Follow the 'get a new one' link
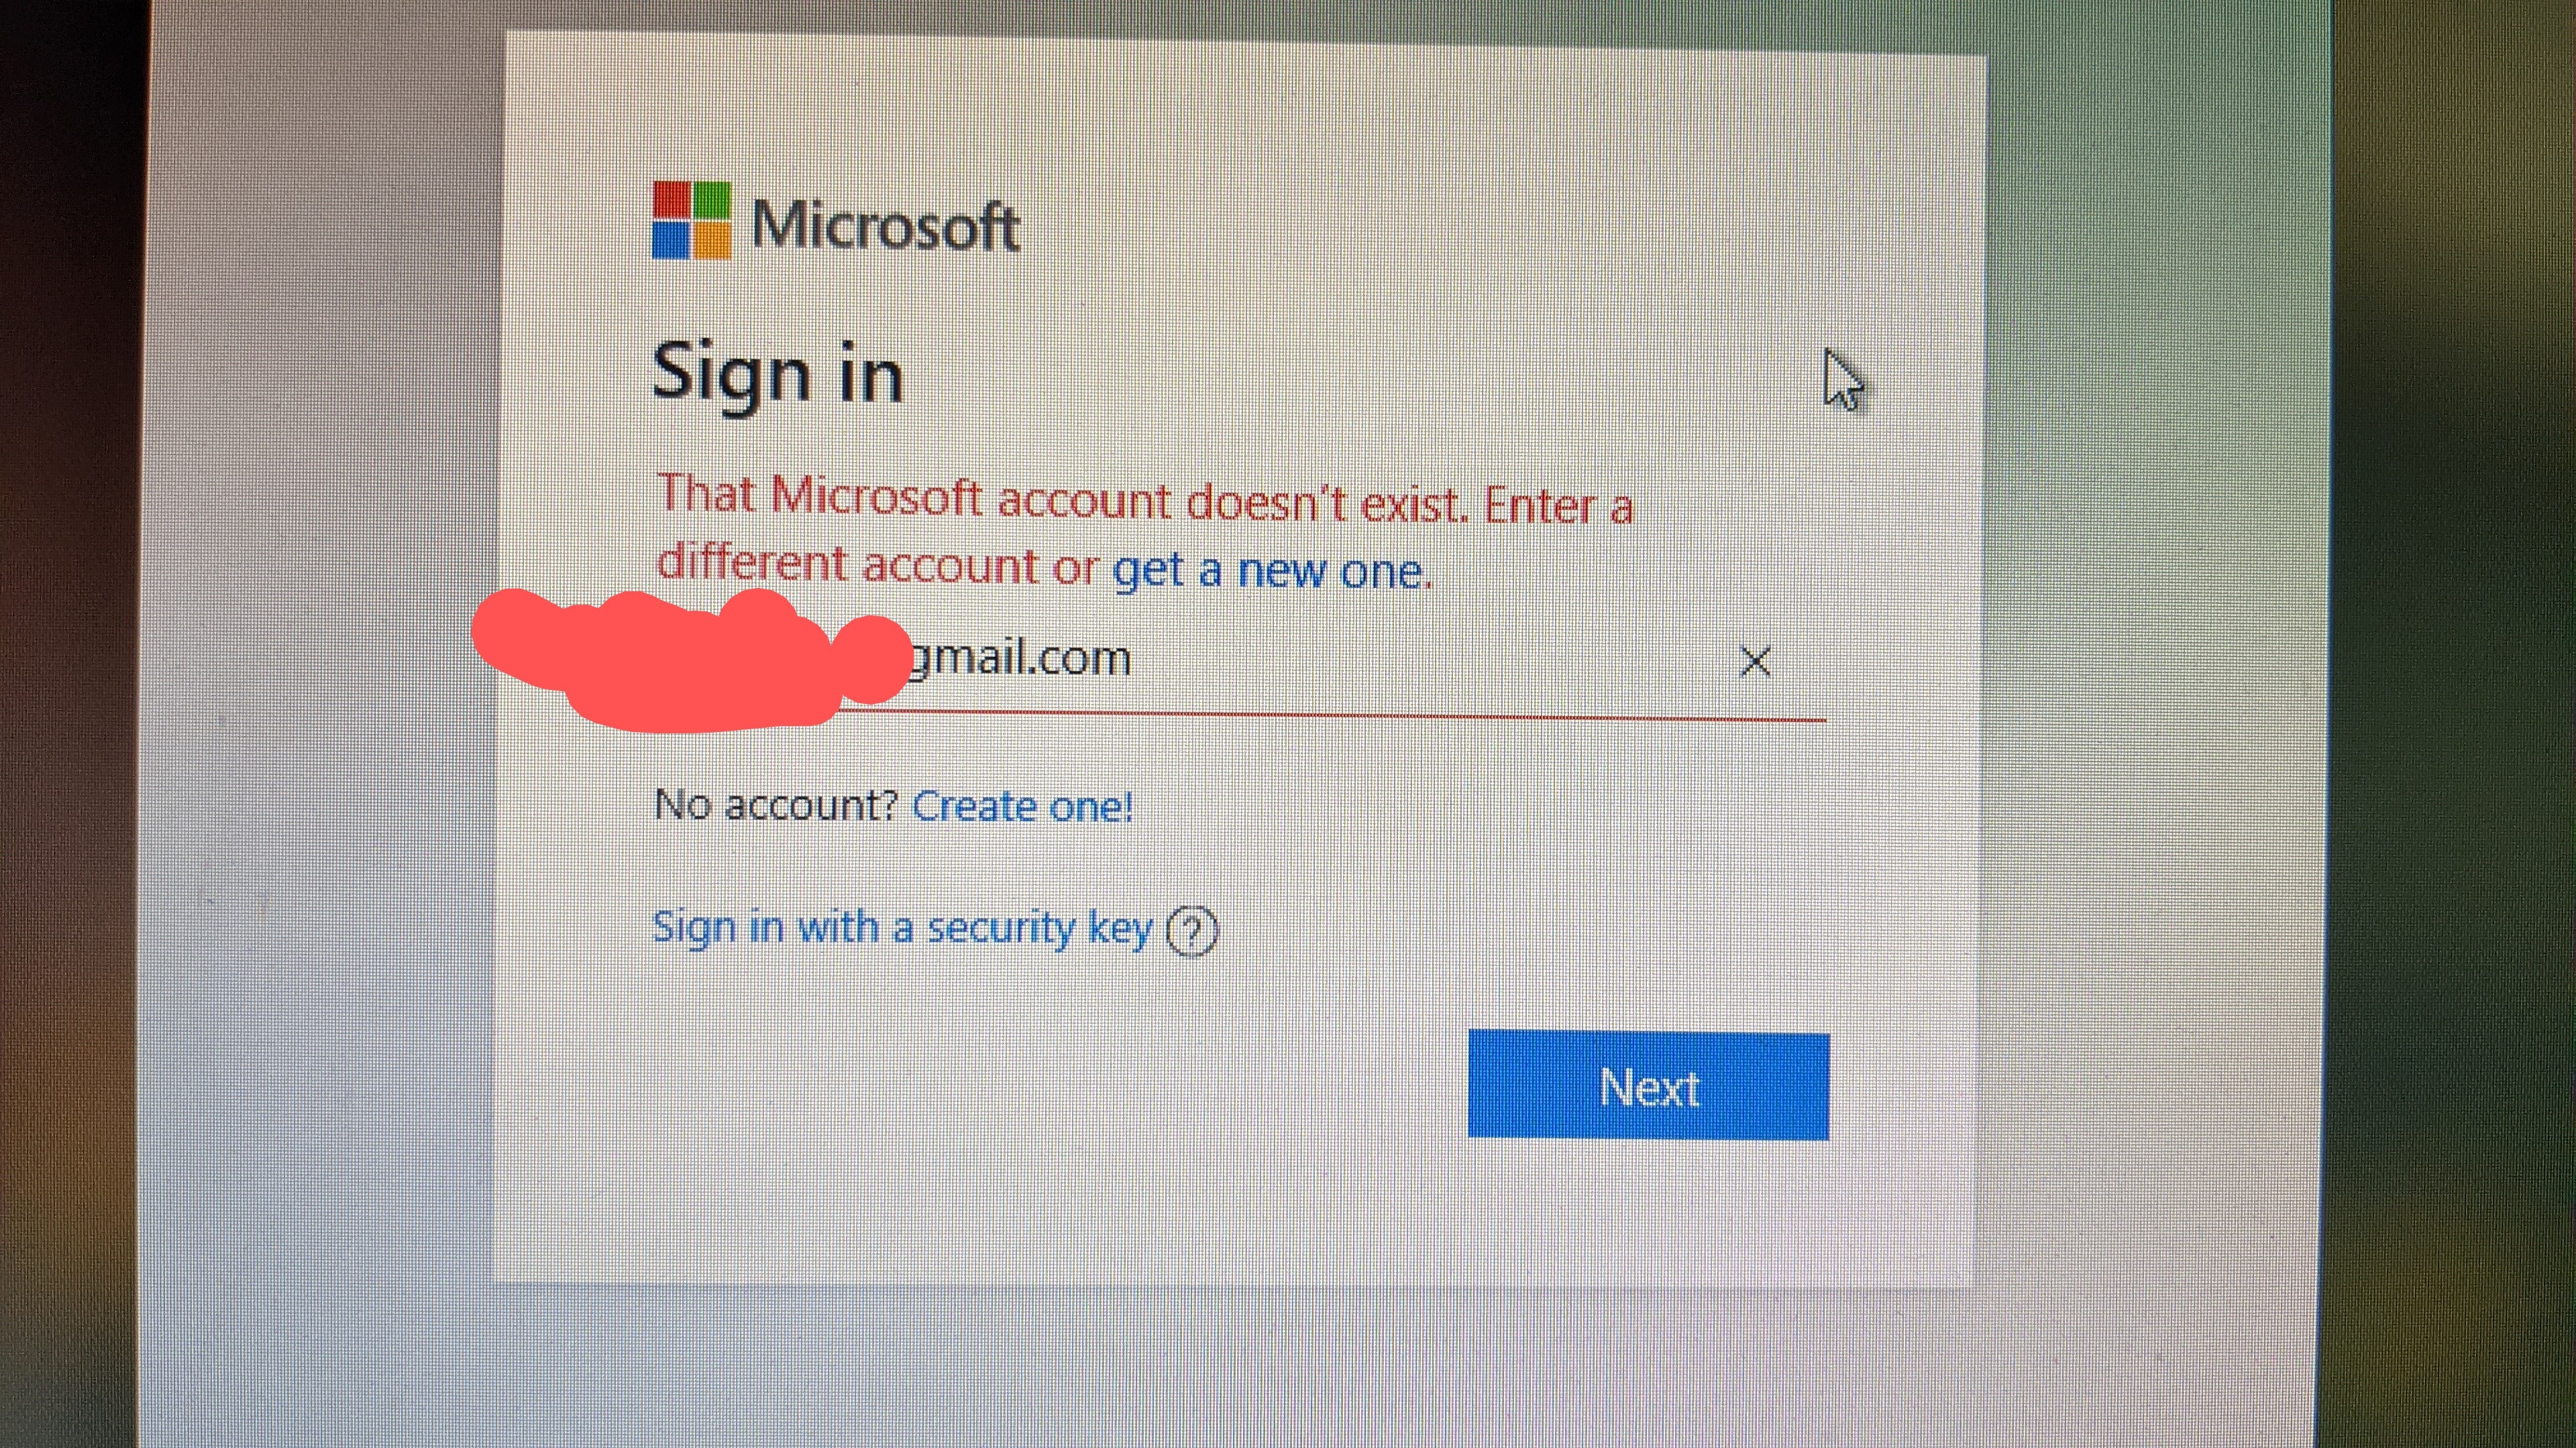The height and width of the screenshot is (1448, 2576). [1272, 570]
